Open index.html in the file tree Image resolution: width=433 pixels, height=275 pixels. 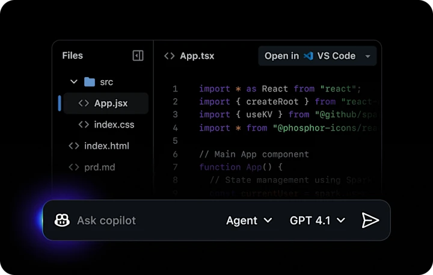99,146
